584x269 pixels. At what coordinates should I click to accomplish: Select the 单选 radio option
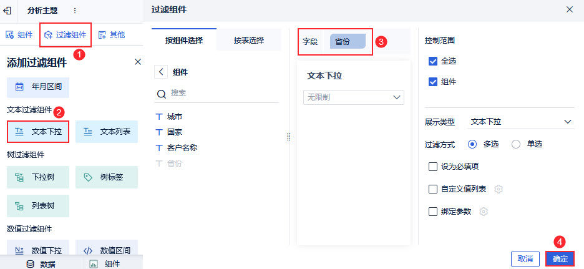pyautogui.click(x=516, y=144)
